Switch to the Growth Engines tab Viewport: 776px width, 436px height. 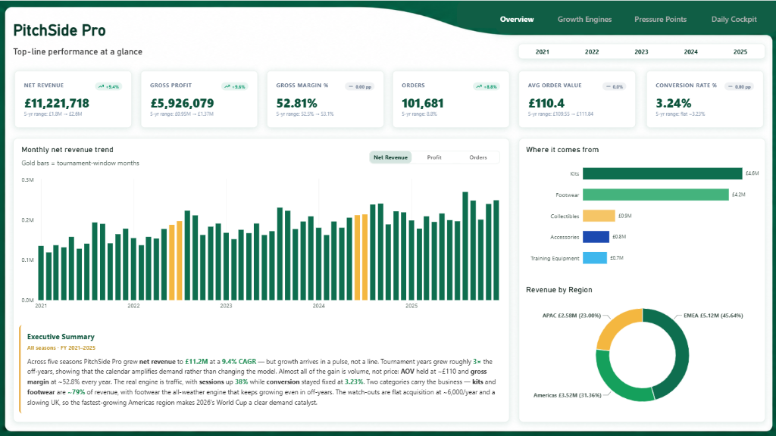click(x=584, y=19)
